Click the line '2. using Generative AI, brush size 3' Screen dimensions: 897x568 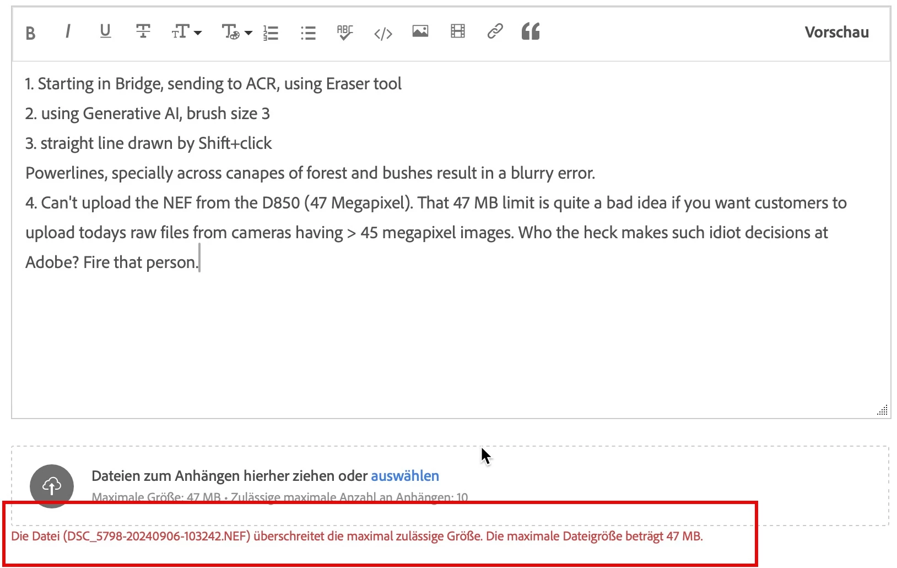pos(148,114)
